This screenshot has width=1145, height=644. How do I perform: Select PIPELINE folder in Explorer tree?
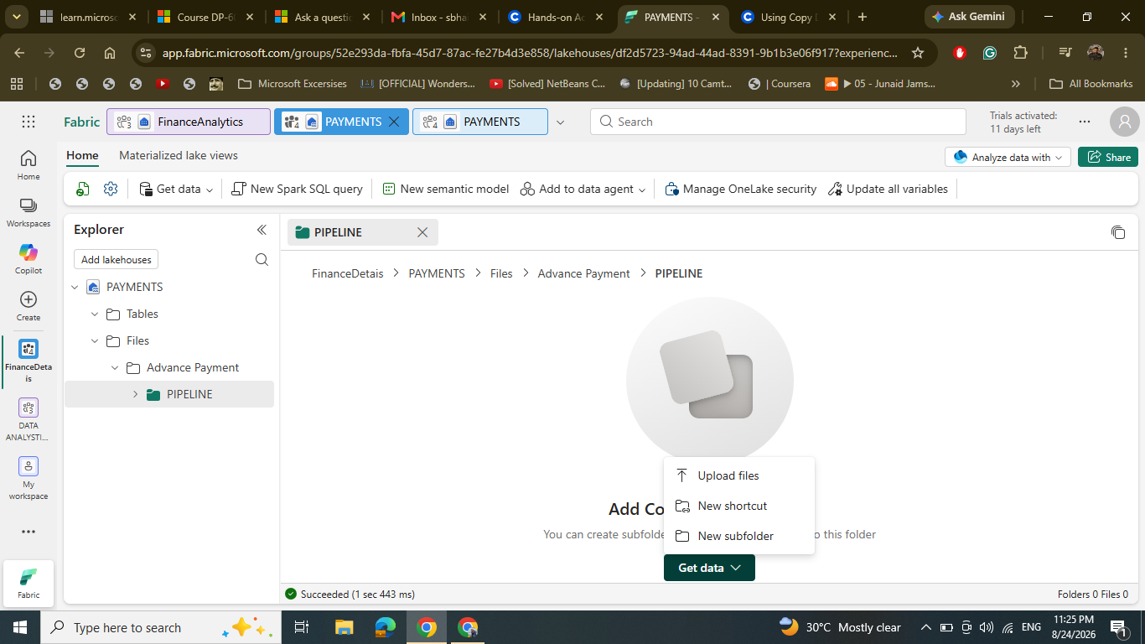(169, 394)
